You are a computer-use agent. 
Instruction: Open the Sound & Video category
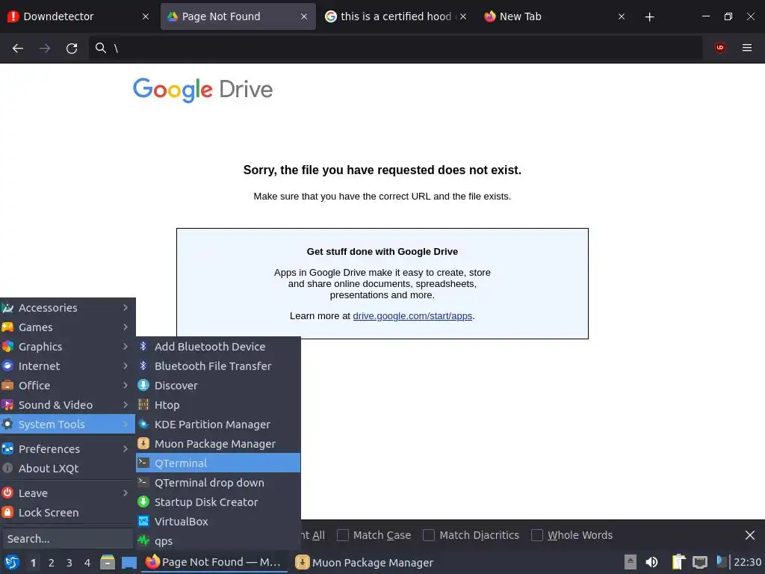(67, 405)
